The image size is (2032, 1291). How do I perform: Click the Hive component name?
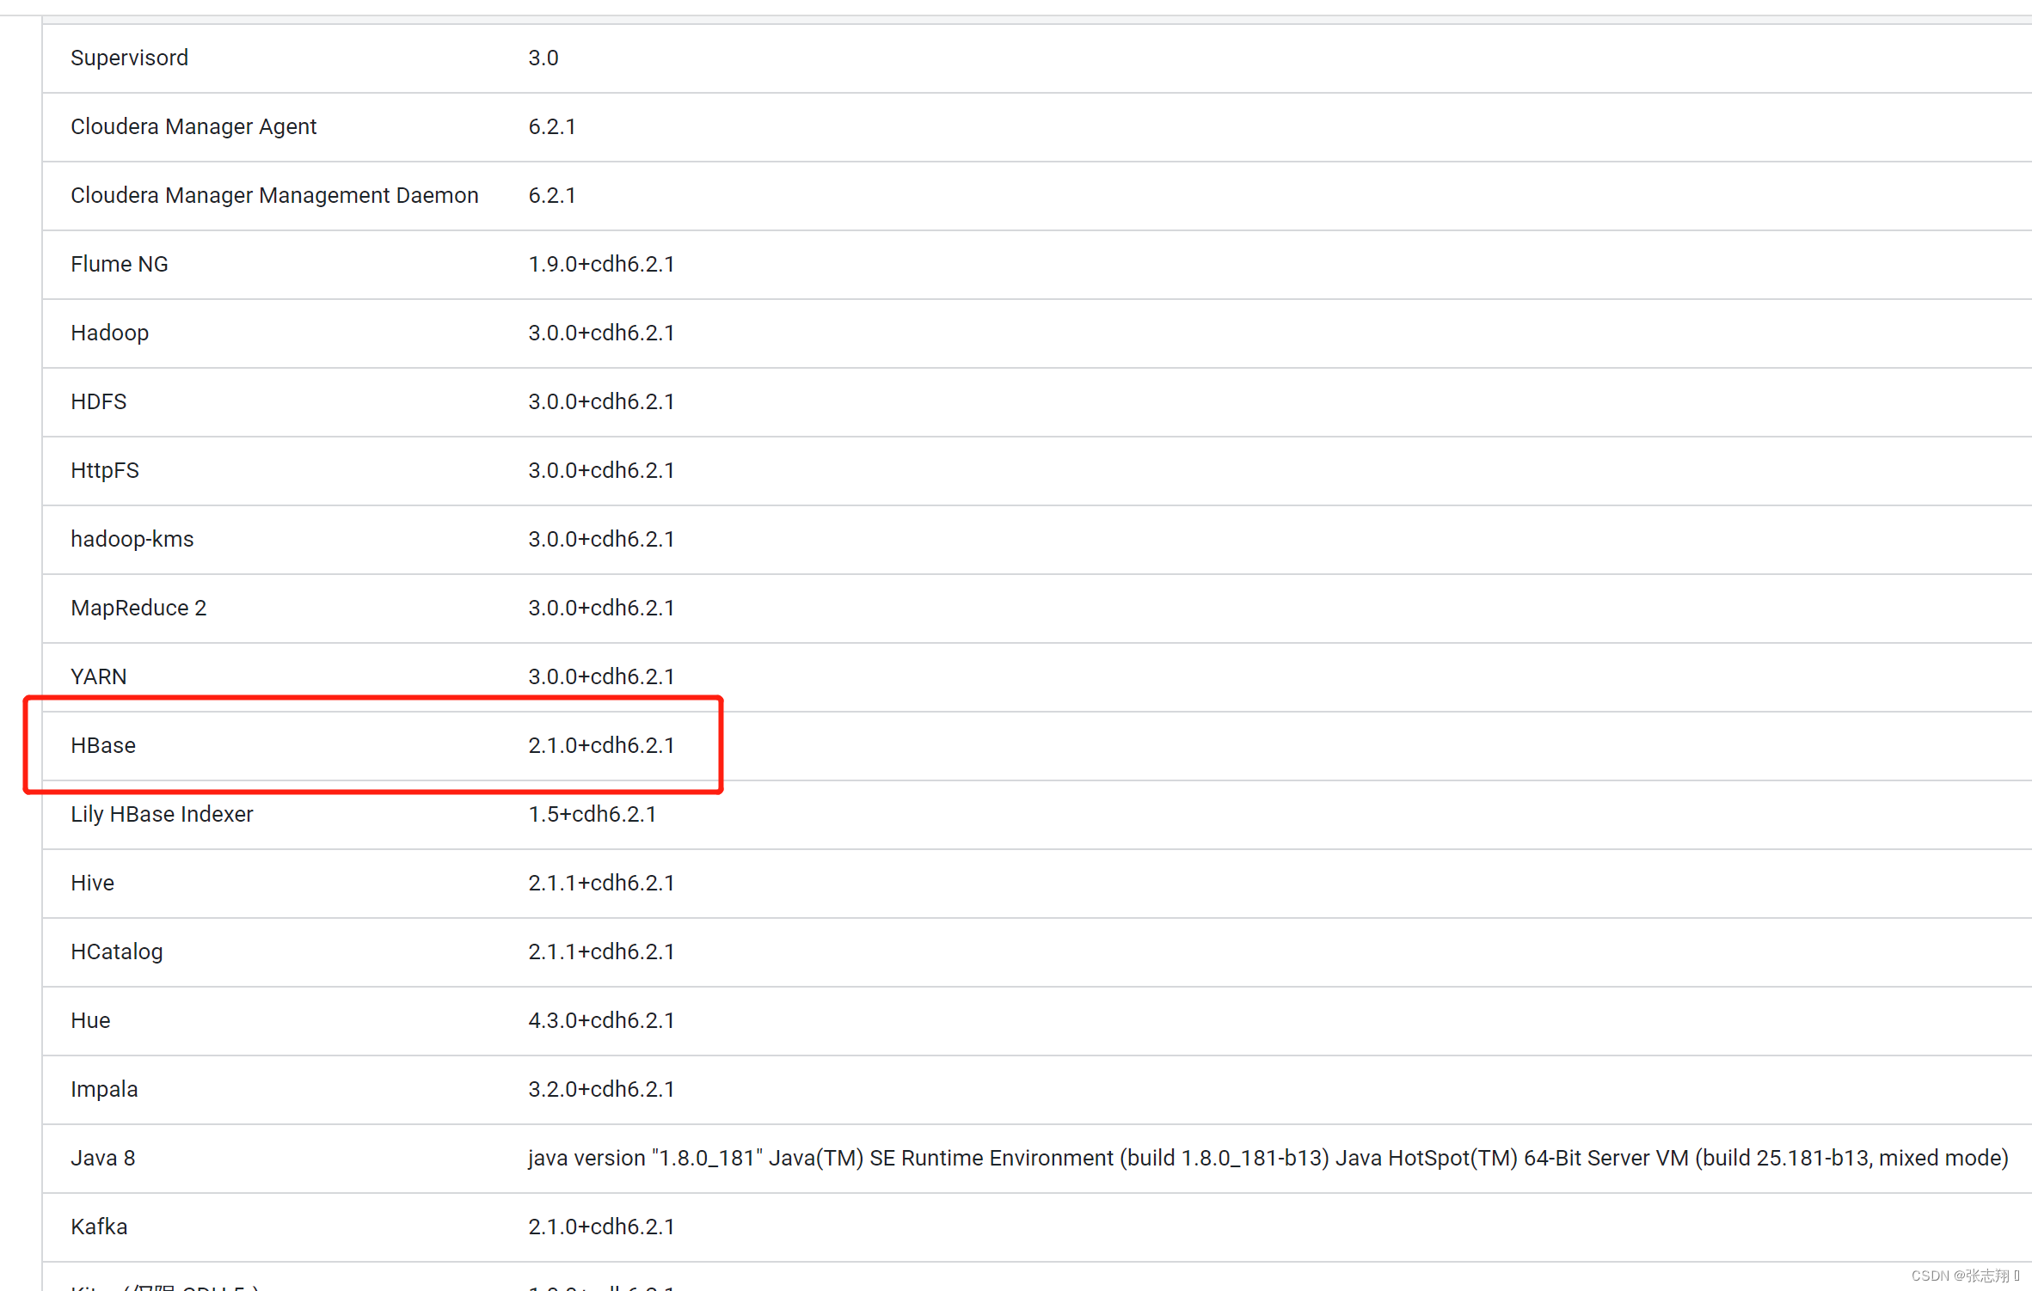coord(92,883)
